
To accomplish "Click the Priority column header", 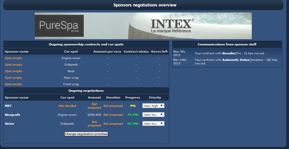I will tap(155, 98).
